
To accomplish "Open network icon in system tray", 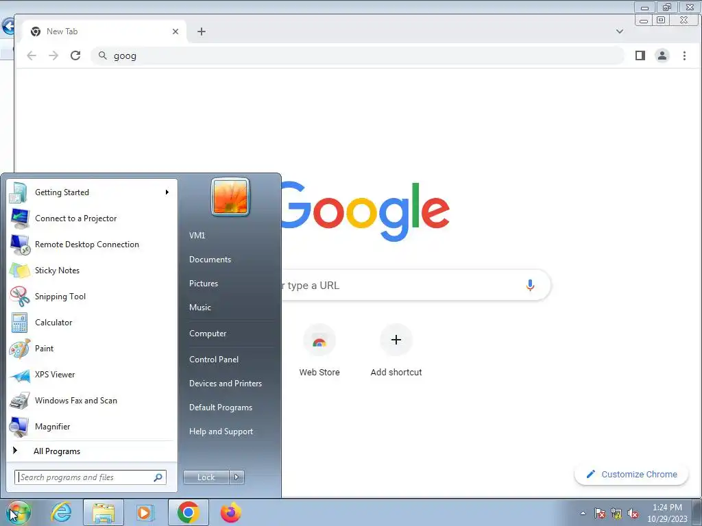I will [616, 514].
